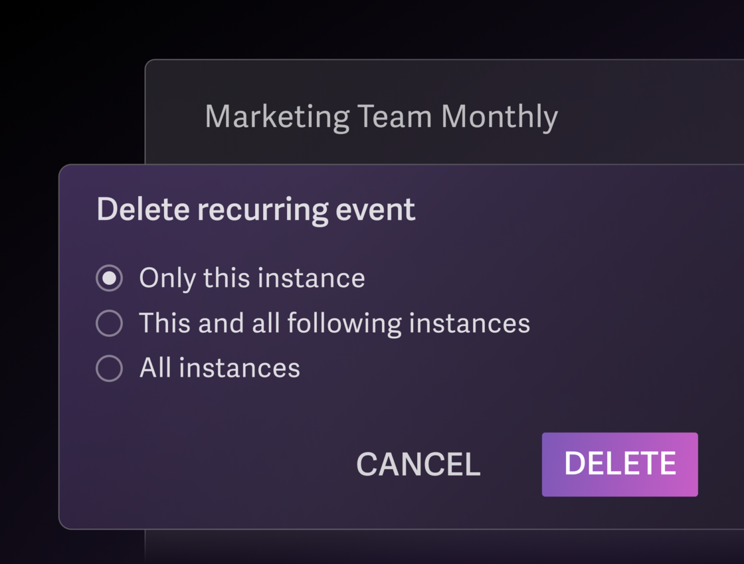744x564 pixels.
Task: Delete the recurring event via DELETE
Action: pyautogui.click(x=619, y=464)
